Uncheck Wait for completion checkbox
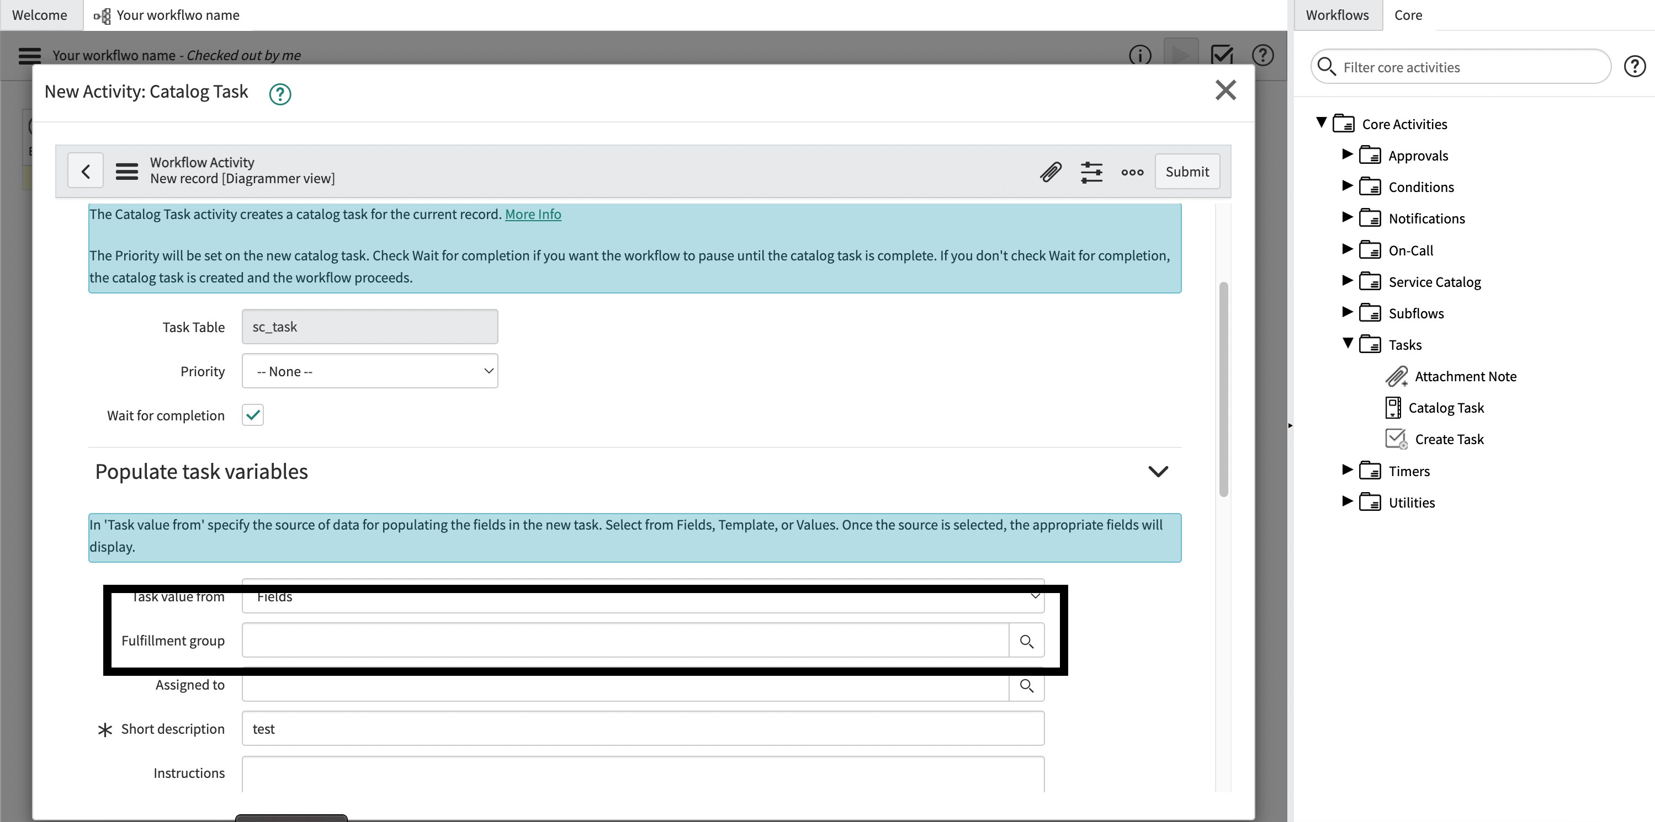Viewport: 1655px width, 822px height. [252, 415]
